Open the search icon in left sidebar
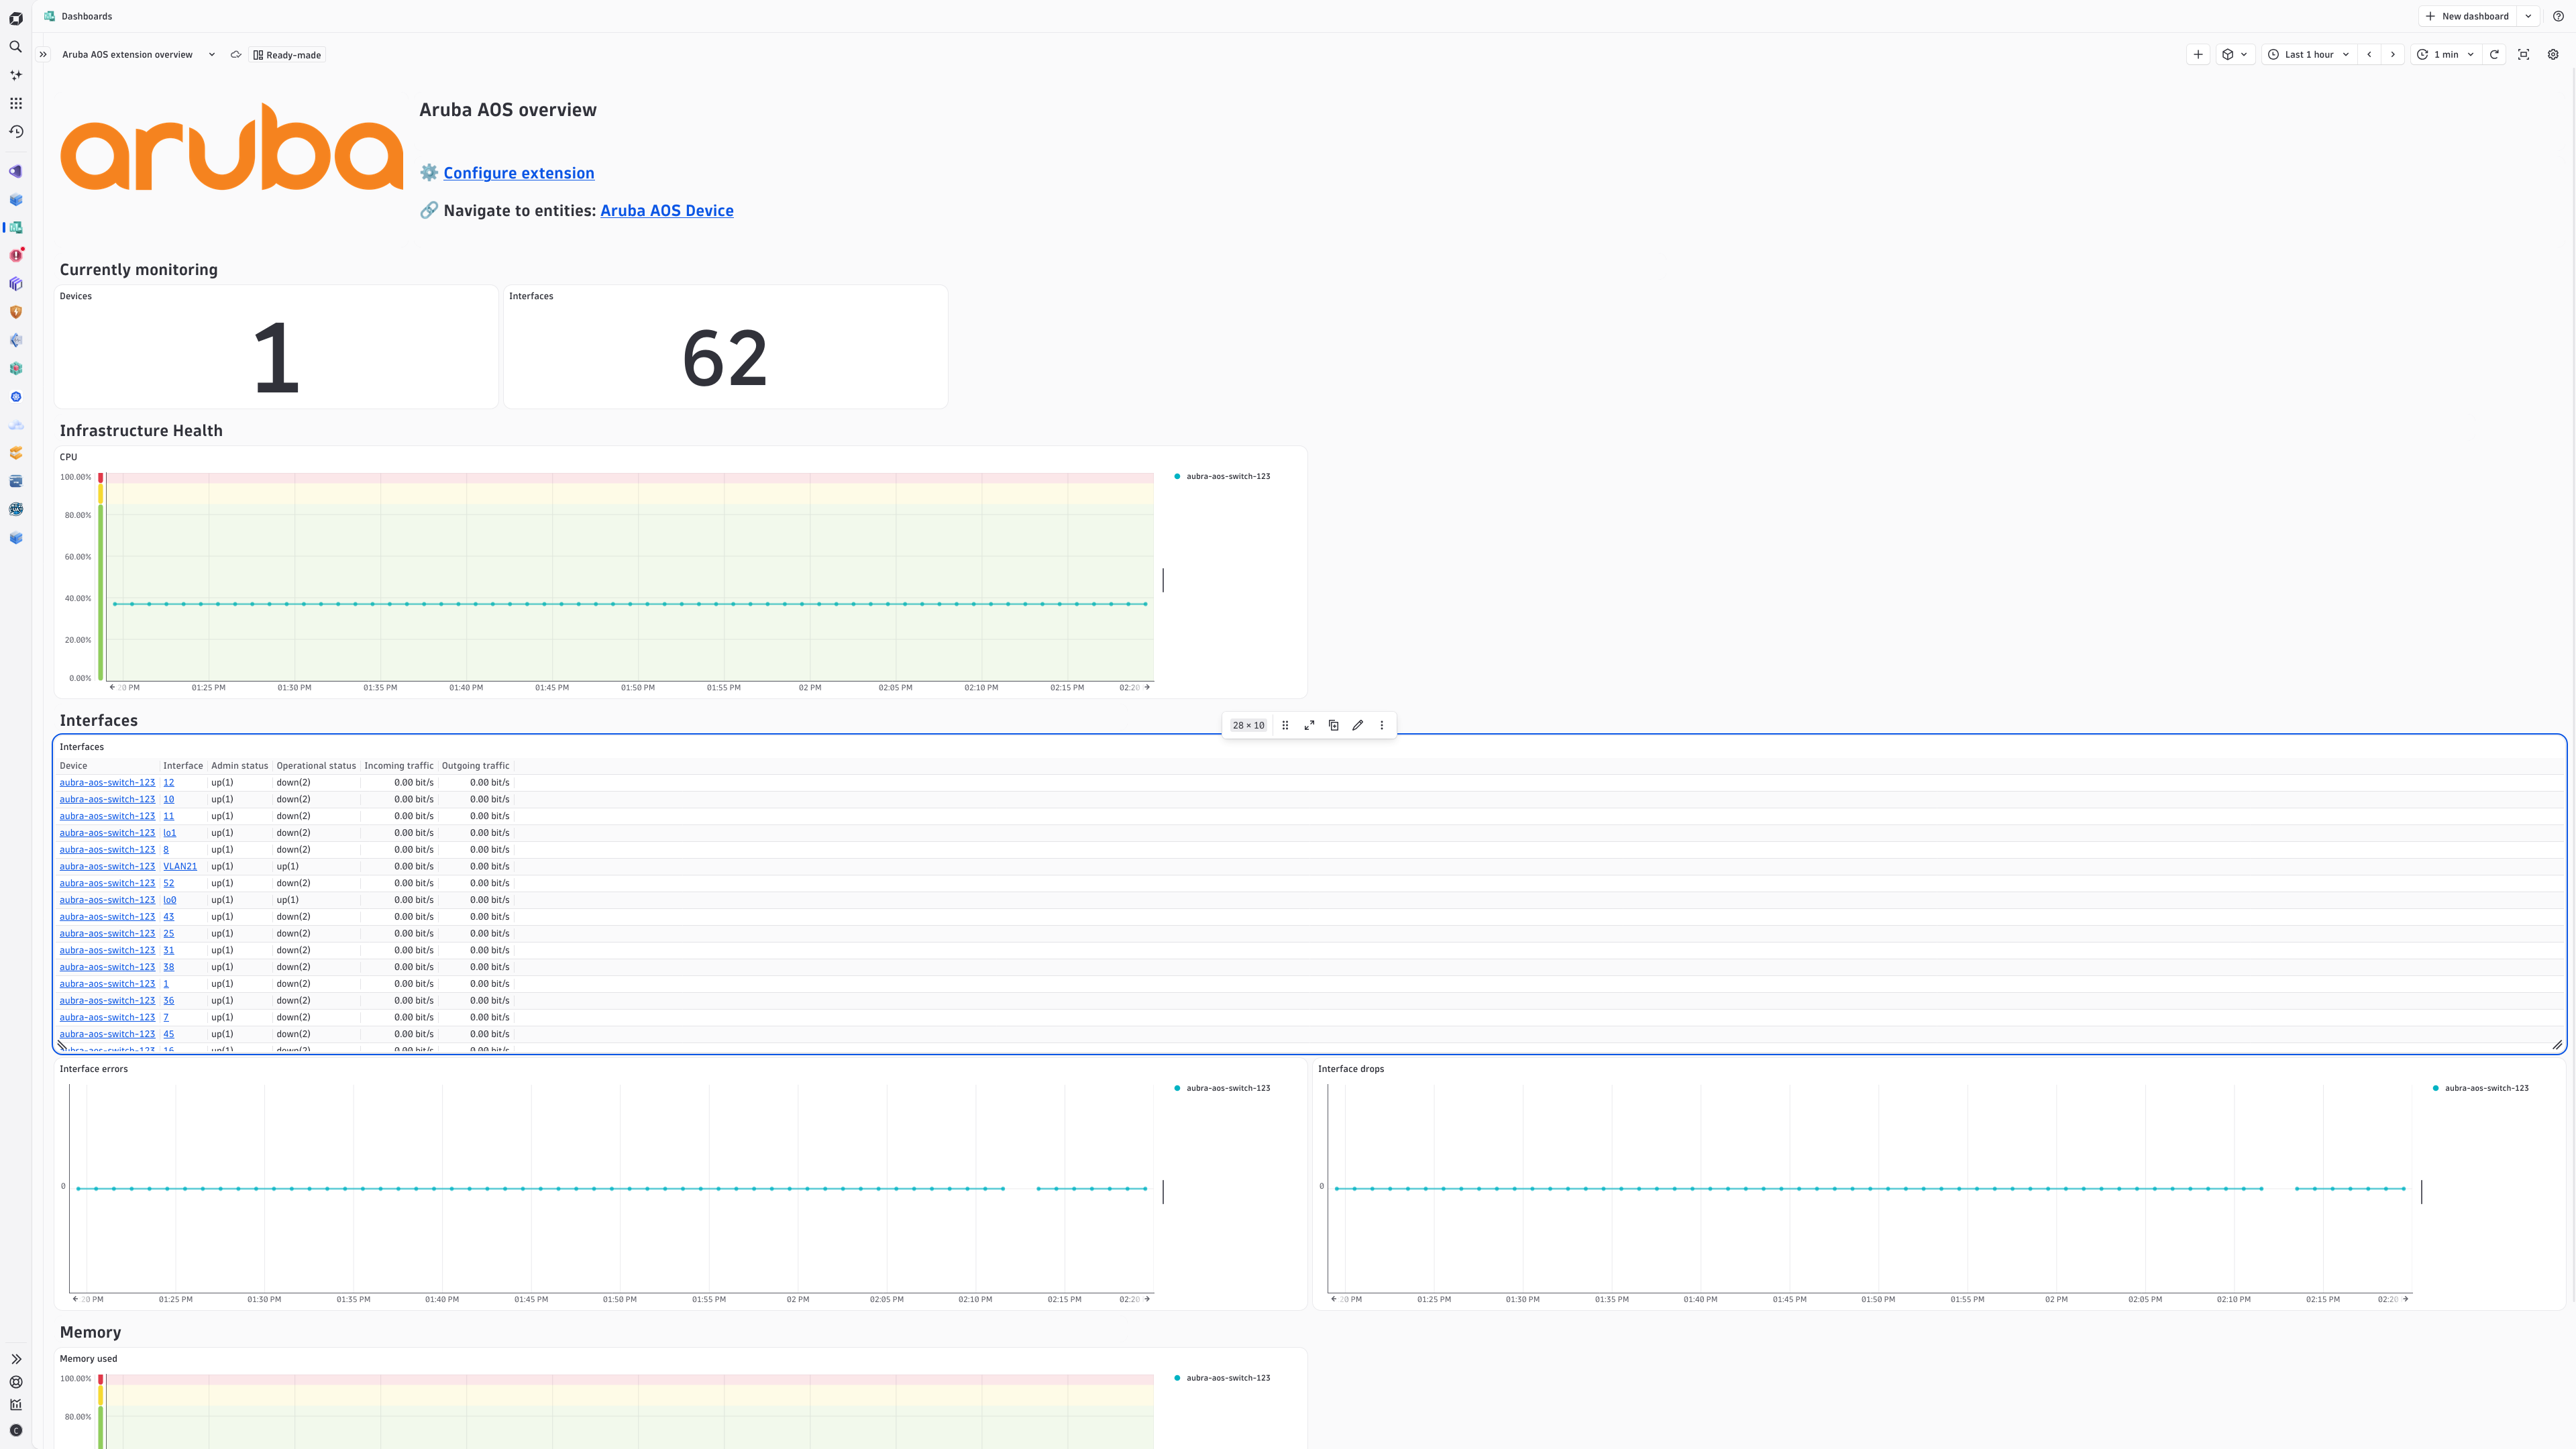Image resolution: width=2576 pixels, height=1449 pixels. [16, 47]
